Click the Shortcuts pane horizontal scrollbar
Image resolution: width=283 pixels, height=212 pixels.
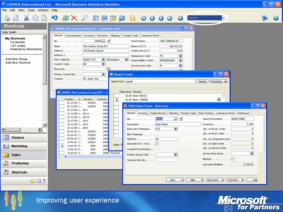point(22,129)
